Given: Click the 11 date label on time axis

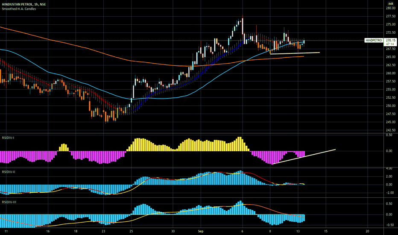Looking at the screenshot, I should click(x=6, y=231).
